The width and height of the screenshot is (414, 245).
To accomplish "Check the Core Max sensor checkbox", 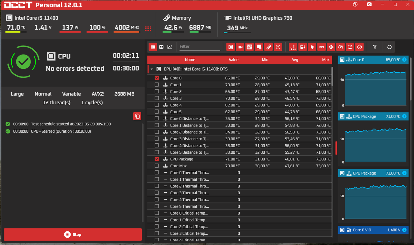I will pos(157,166).
